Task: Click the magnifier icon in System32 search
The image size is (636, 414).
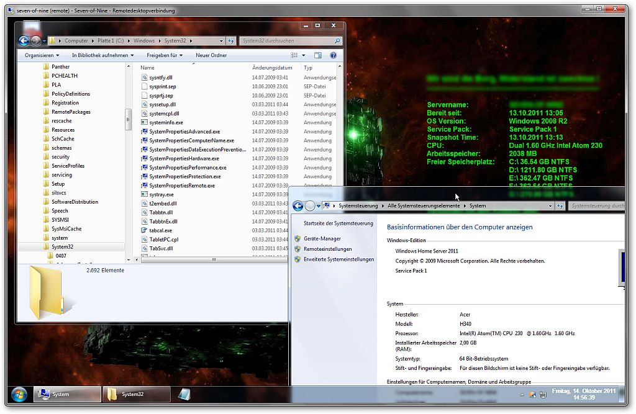Action: (x=337, y=40)
